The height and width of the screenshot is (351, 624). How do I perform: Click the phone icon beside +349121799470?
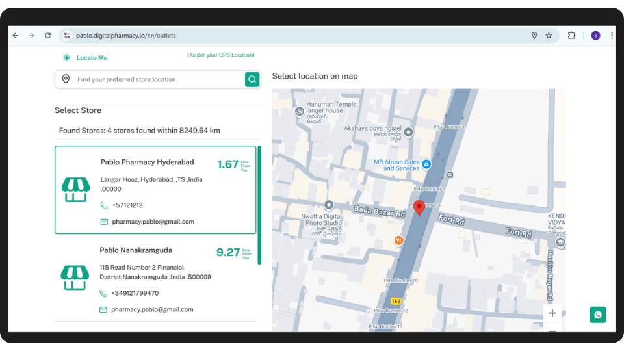(103, 293)
